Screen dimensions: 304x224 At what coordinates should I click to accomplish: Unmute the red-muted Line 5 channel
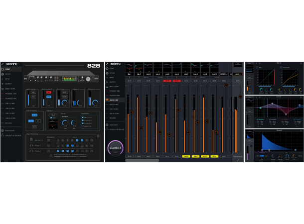pos(167,81)
